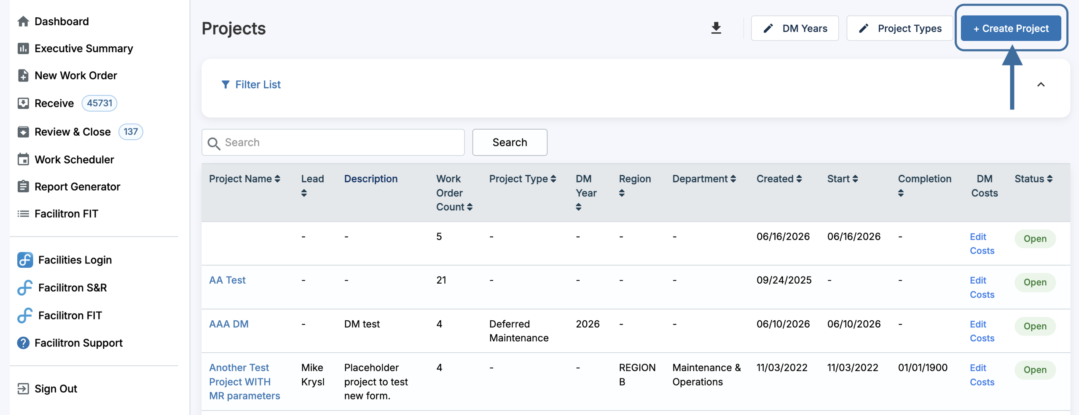Viewport: 1079px width, 415px height.
Task: Click the Facilitron Support help icon
Action: click(x=23, y=343)
